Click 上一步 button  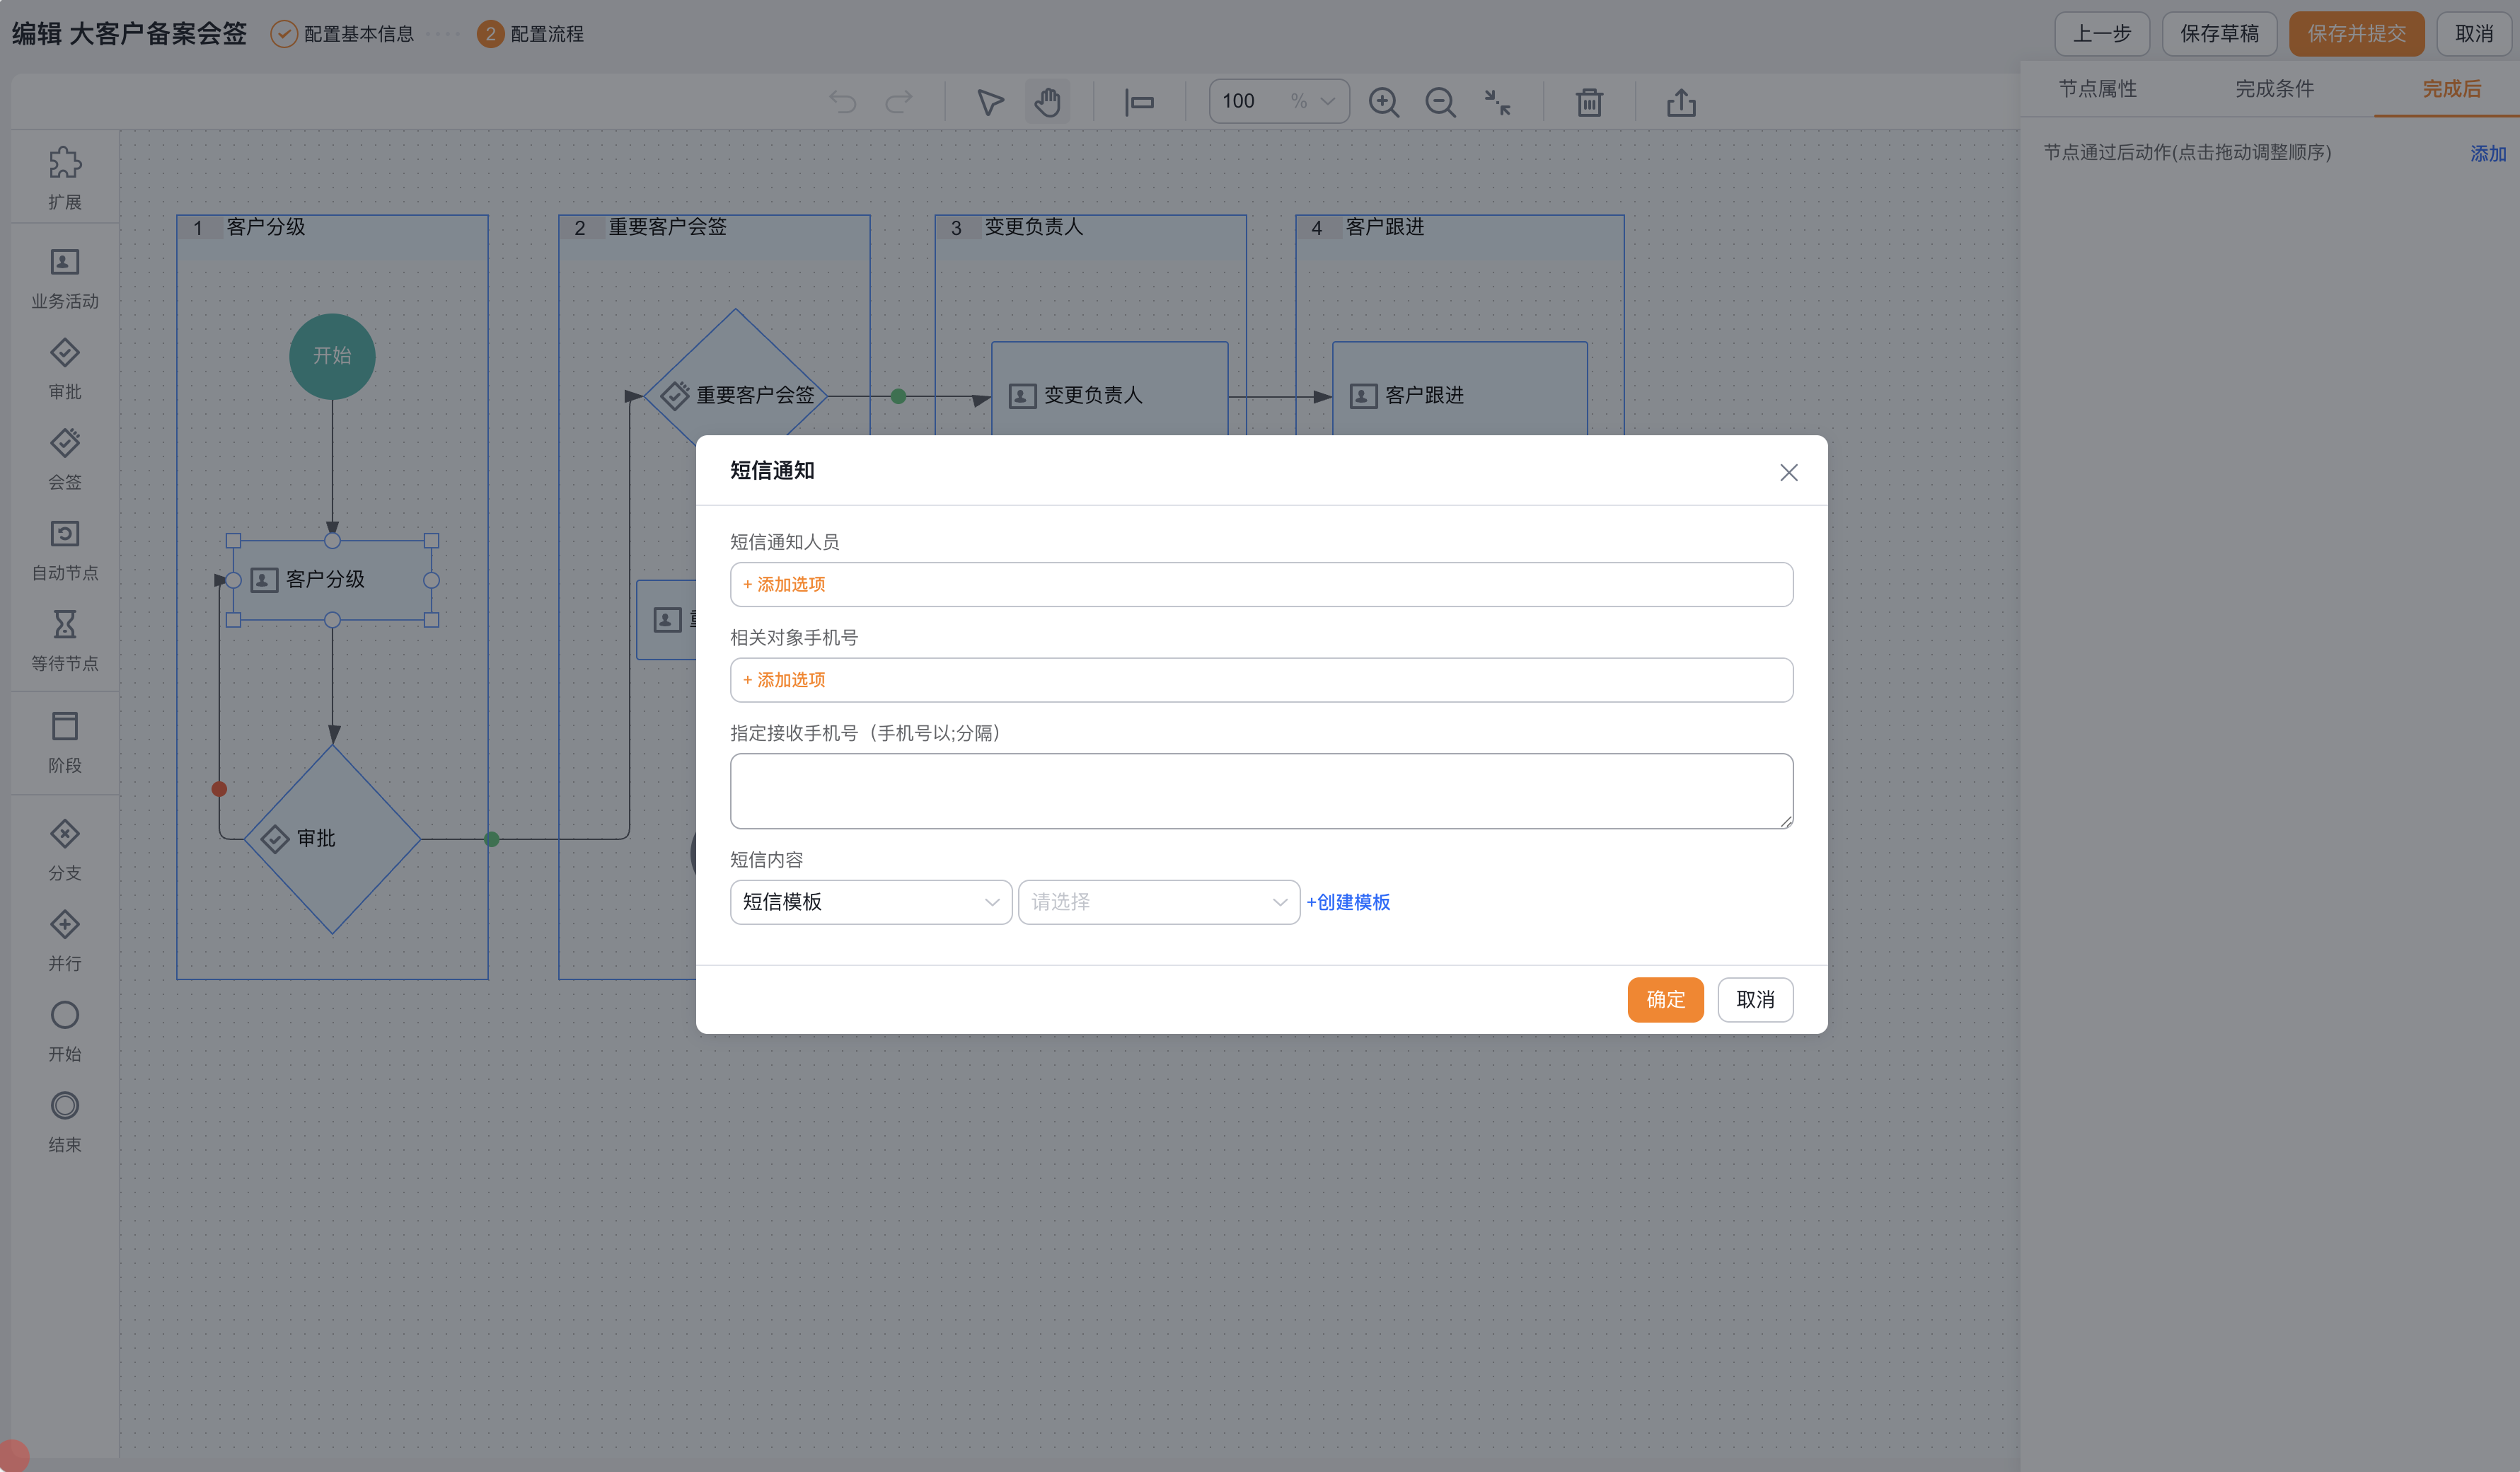[2102, 34]
